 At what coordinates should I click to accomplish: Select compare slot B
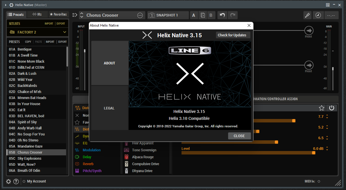pos(211,15)
